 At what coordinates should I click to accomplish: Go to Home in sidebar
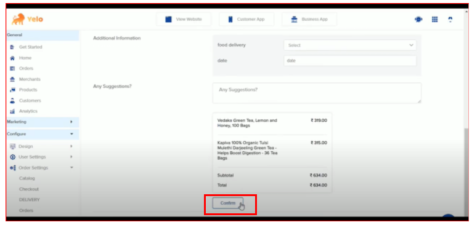point(25,58)
